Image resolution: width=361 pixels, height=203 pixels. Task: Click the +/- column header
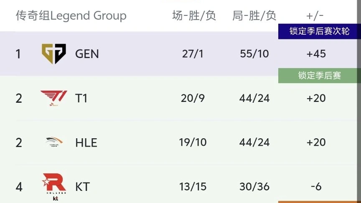315,16
